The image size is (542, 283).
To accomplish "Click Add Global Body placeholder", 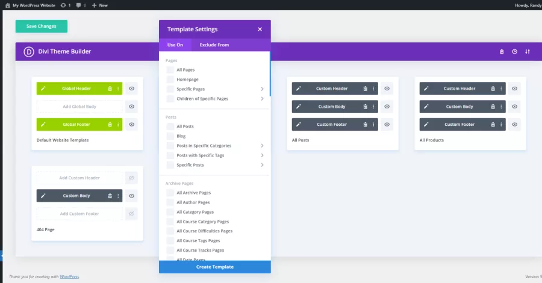I will pyautogui.click(x=79, y=107).
